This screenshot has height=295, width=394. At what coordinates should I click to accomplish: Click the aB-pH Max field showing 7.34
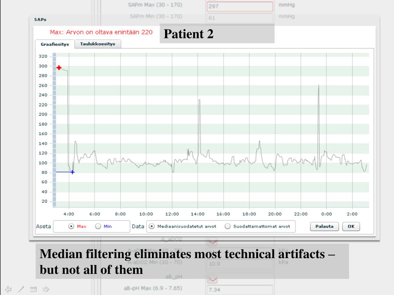tap(240, 290)
